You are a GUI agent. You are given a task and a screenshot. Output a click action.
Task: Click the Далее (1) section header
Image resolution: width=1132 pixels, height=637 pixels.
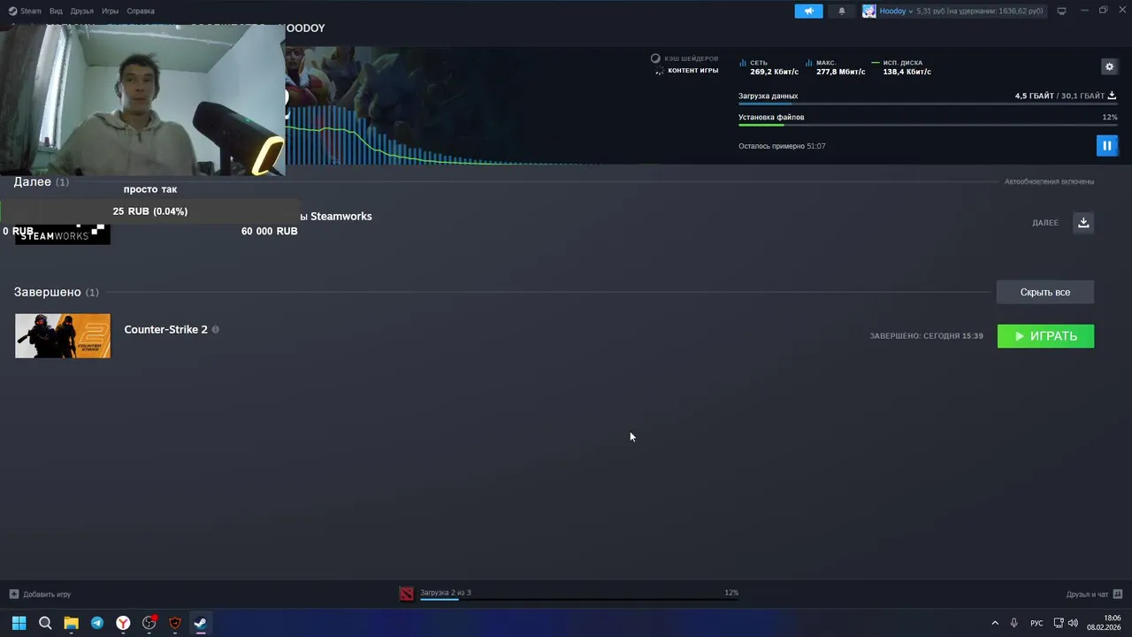tap(41, 181)
